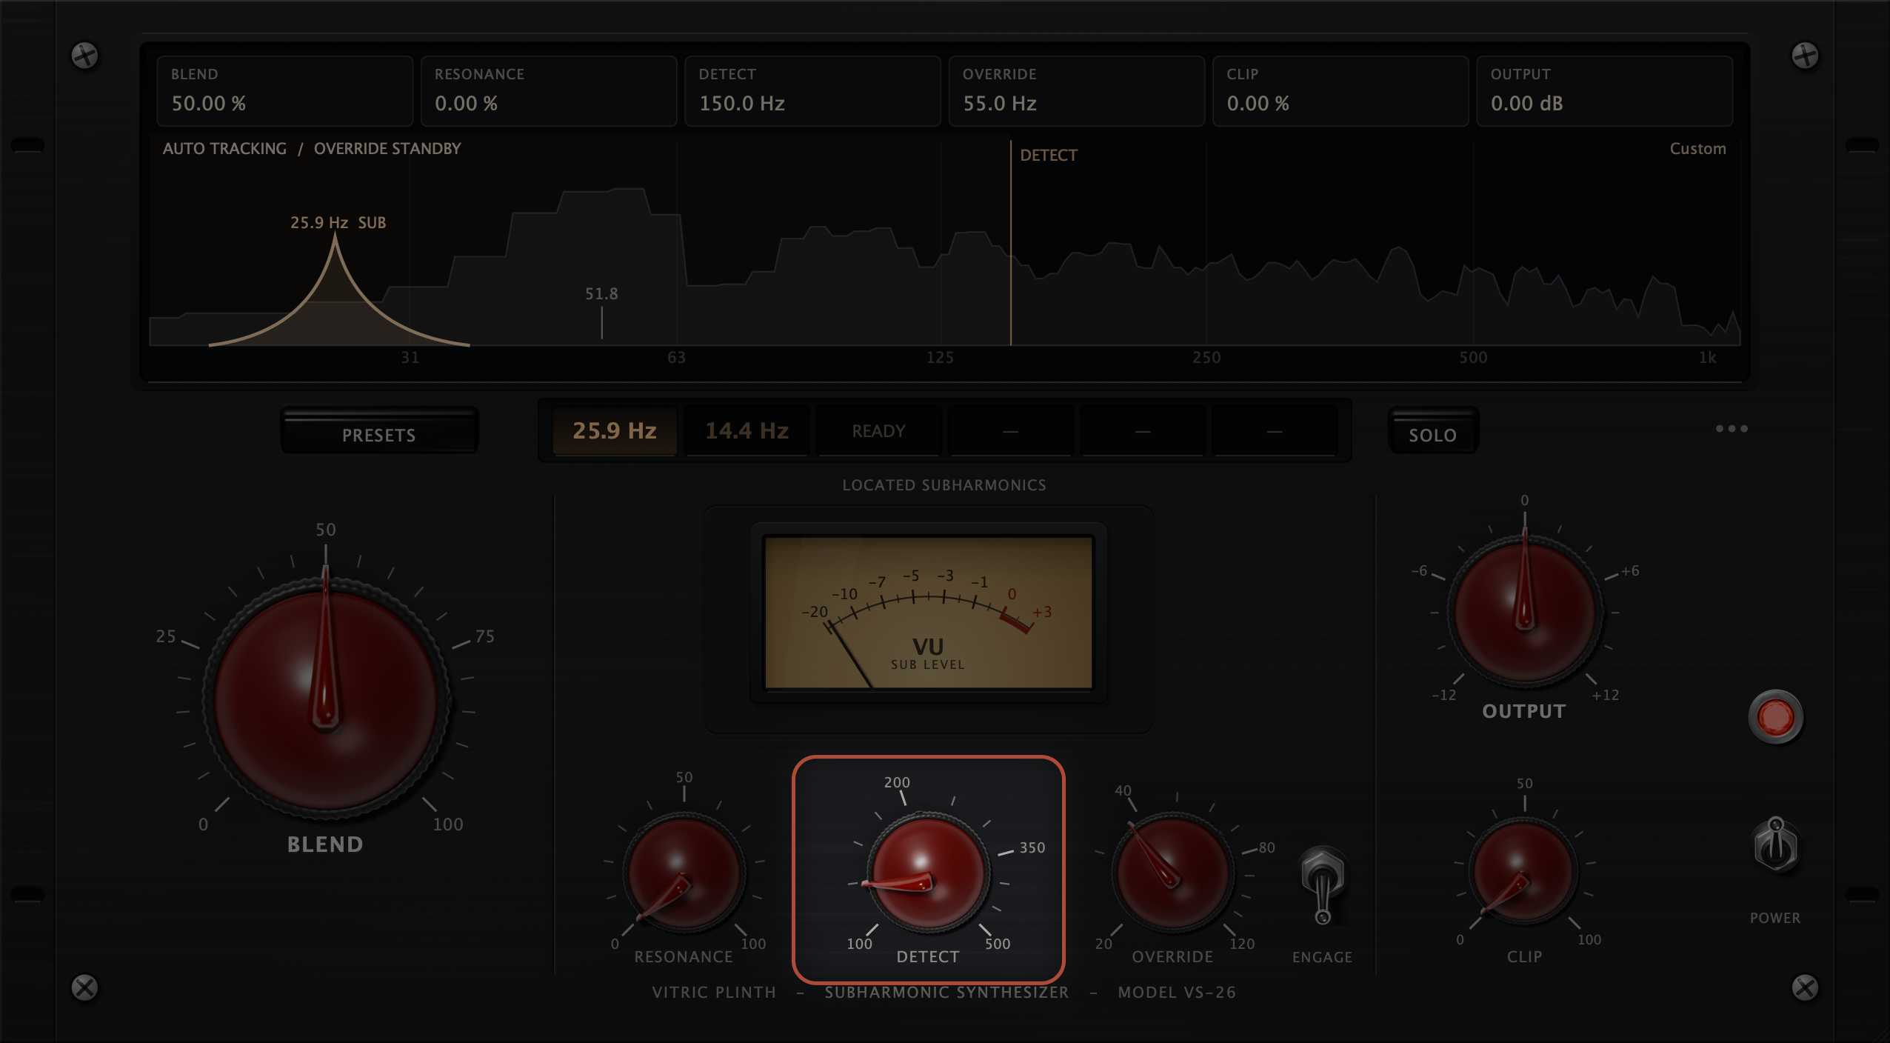Click the CLIP 0.00 % readout

(x=1340, y=91)
